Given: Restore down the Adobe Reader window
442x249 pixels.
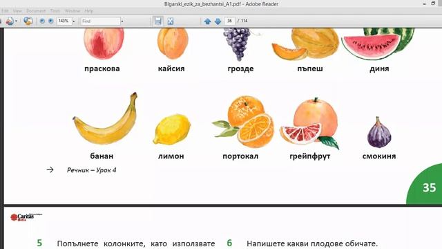Looking at the screenshot, I should coord(433,3).
